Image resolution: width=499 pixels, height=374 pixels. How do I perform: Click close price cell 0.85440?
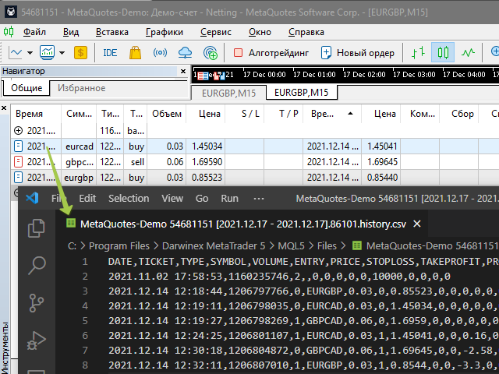tap(381, 177)
